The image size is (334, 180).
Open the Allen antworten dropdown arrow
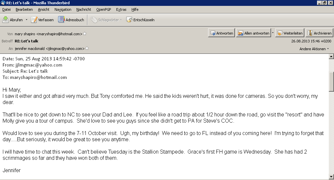(x=273, y=33)
